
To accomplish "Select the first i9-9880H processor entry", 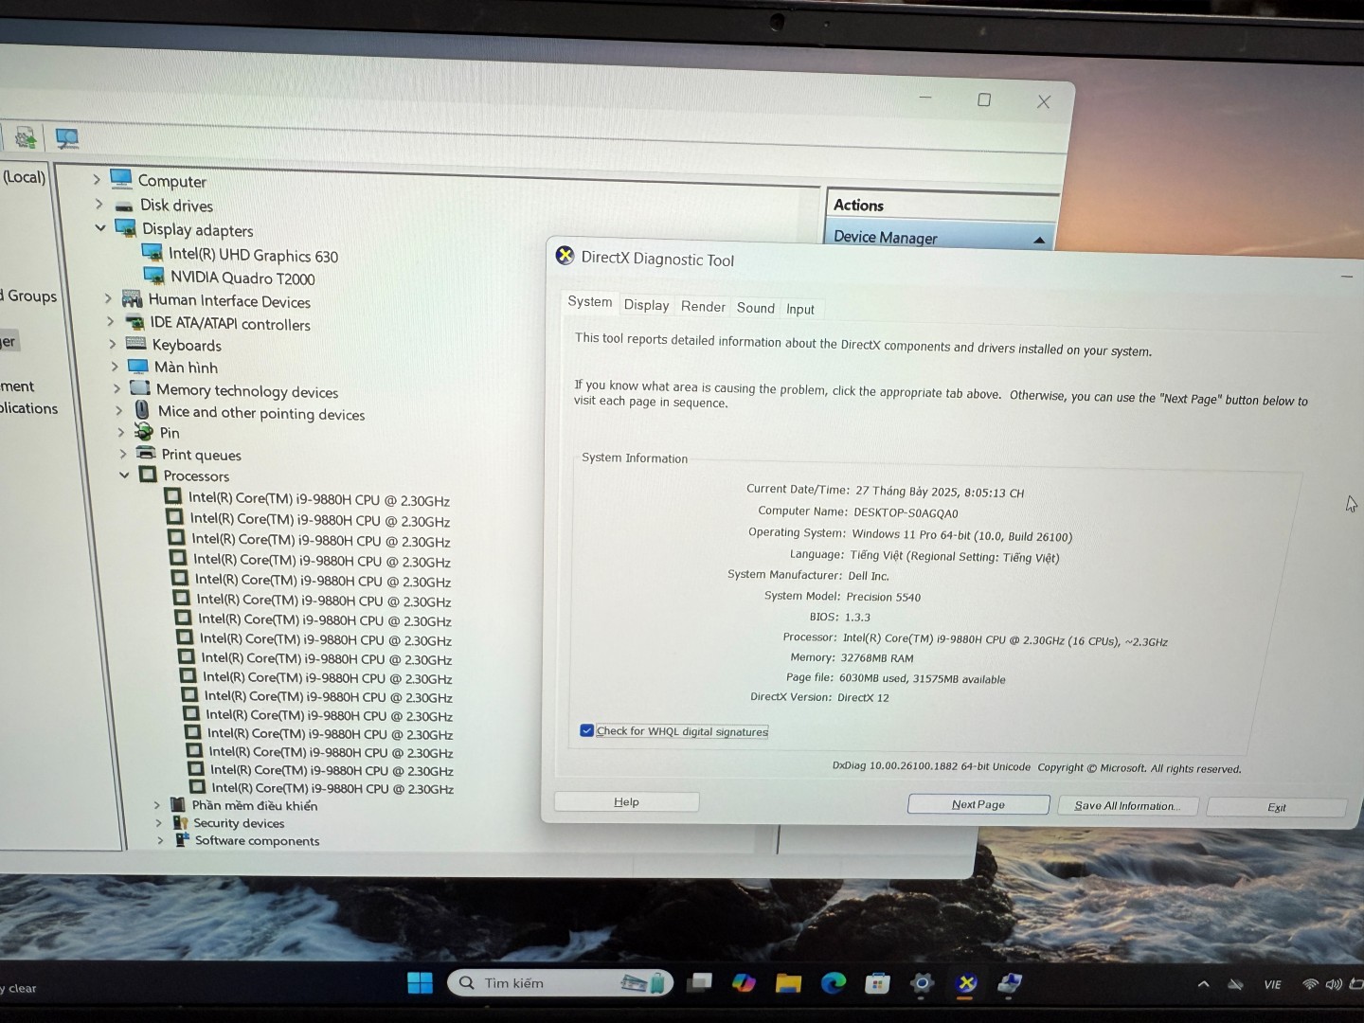I will (318, 499).
